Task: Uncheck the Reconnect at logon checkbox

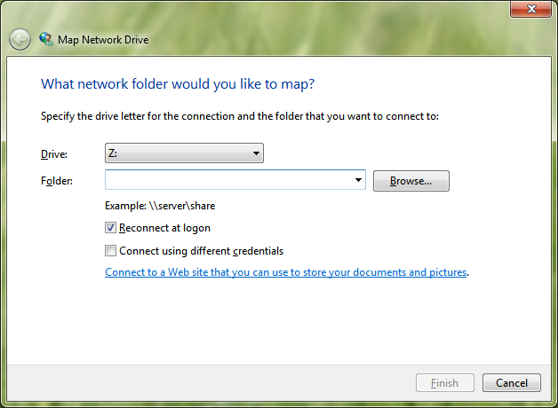Action: 110,228
